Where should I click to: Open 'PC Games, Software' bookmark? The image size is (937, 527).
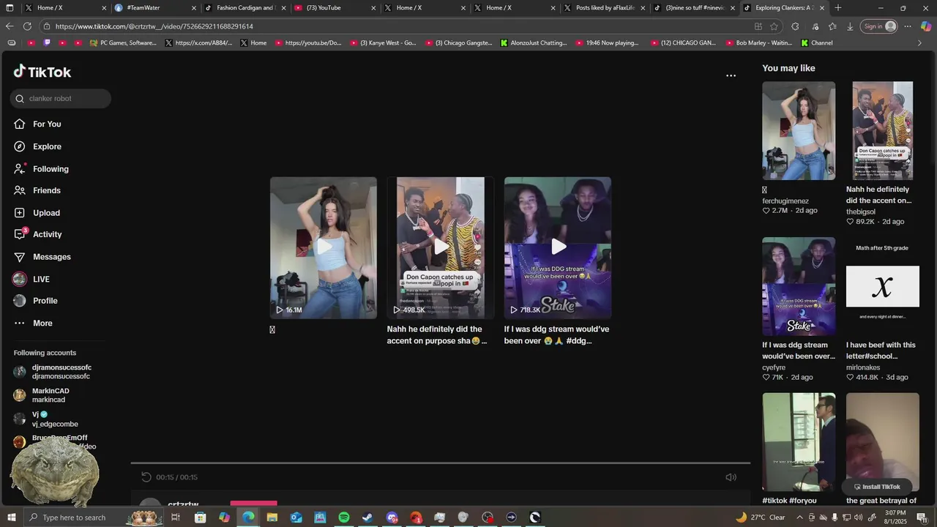click(x=123, y=43)
